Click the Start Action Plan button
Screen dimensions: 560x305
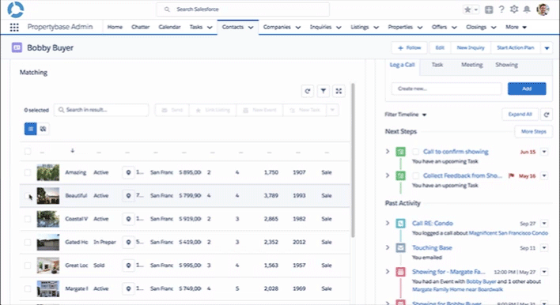(x=516, y=47)
